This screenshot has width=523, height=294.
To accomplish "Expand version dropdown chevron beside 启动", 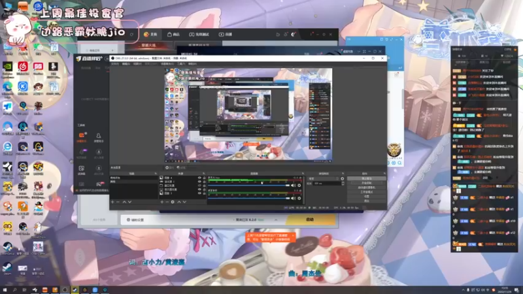I will click(276, 220).
